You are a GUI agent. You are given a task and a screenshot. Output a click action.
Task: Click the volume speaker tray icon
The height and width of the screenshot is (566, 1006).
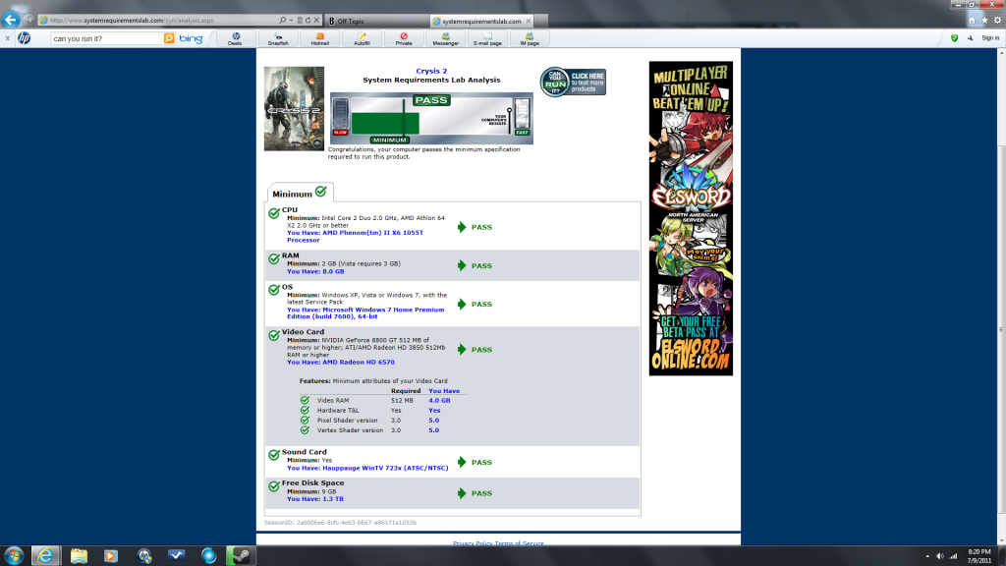[x=940, y=556]
